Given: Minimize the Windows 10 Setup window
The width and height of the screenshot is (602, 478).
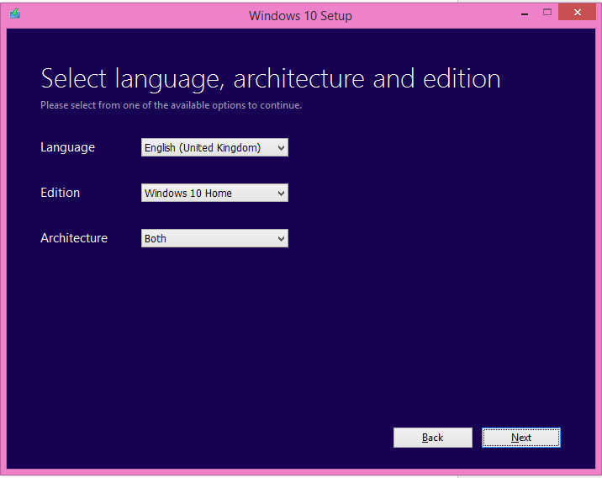Looking at the screenshot, I should point(525,13).
